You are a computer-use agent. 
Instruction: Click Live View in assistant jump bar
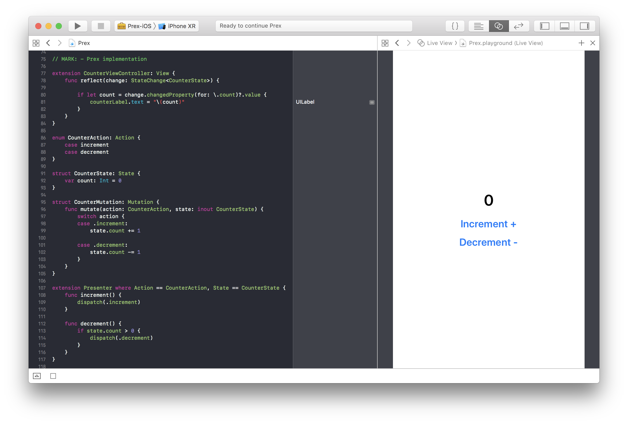pos(439,43)
